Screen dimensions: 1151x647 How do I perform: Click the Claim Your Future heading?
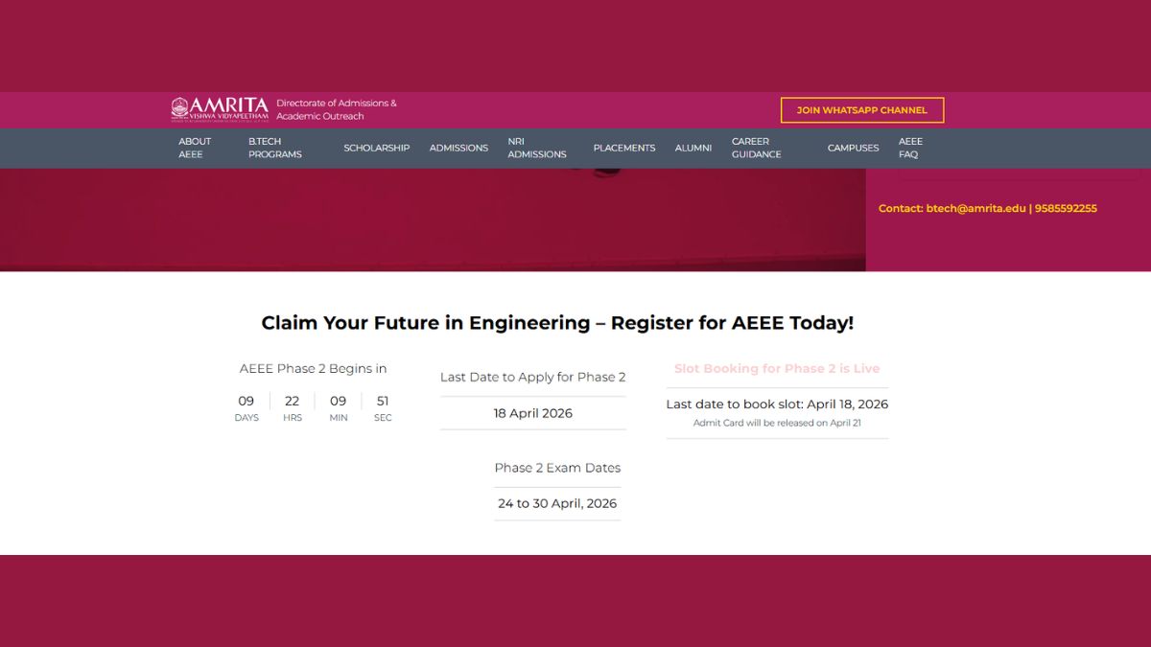557,323
